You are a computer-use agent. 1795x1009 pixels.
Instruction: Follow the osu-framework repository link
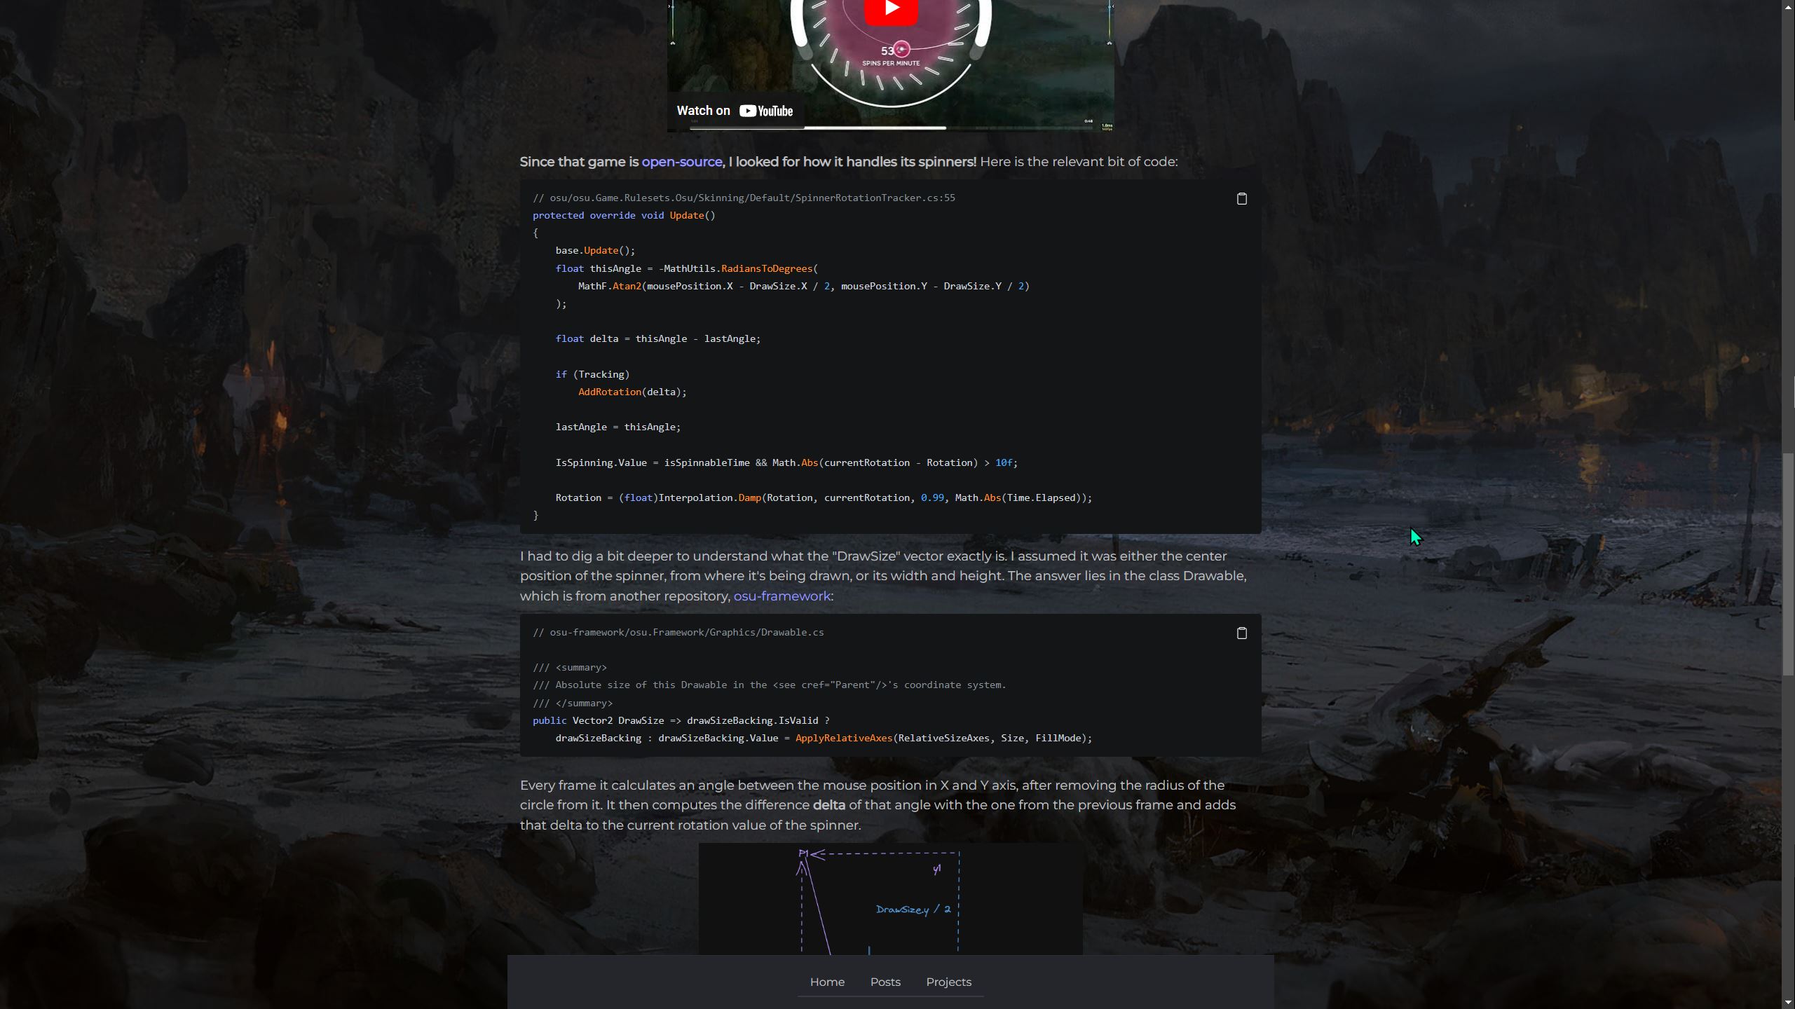(782, 596)
